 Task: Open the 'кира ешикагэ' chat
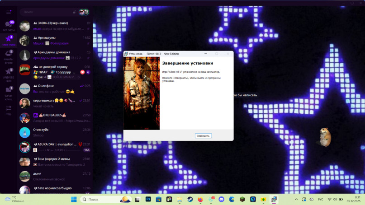(55, 103)
